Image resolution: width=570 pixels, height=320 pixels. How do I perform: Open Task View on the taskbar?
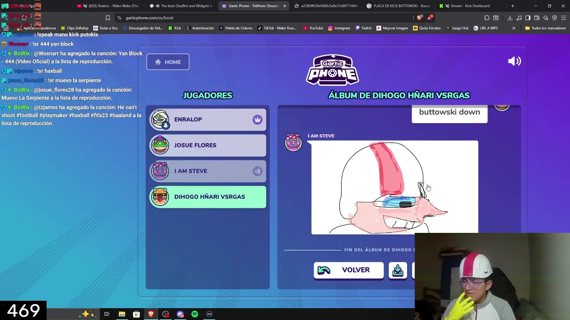point(107,314)
